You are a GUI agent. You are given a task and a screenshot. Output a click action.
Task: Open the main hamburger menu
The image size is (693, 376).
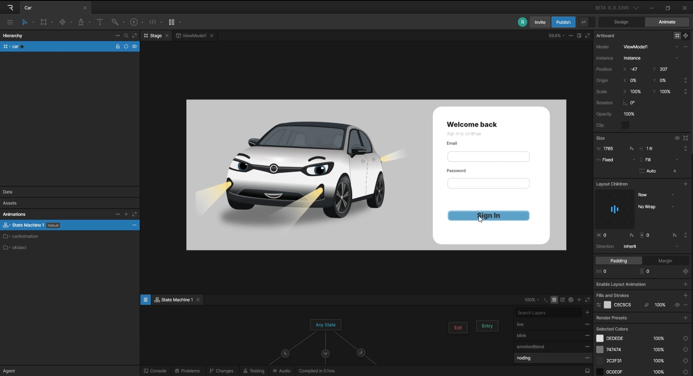10,22
